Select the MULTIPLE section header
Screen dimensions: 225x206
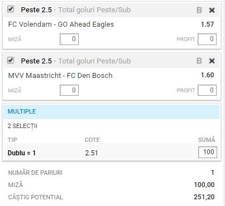click(111, 111)
